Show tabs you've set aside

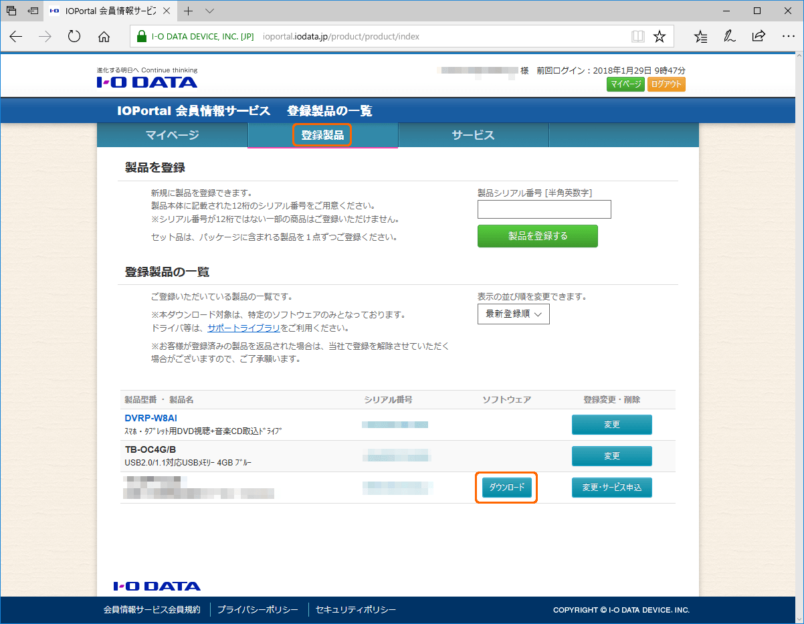point(11,11)
